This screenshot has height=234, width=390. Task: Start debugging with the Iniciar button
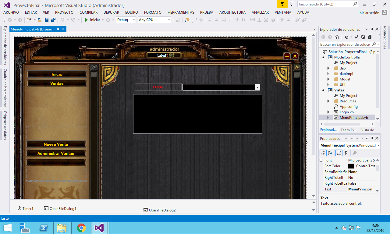[x=92, y=20]
